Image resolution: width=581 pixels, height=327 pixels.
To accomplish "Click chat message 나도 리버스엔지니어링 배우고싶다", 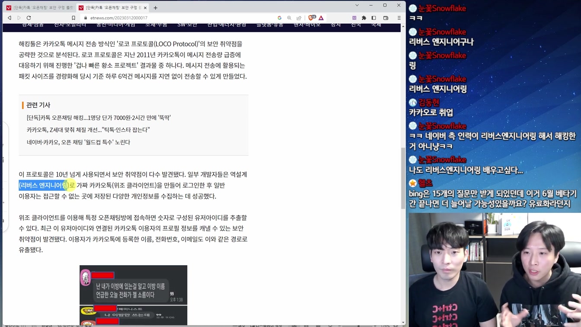I will pos(466,170).
